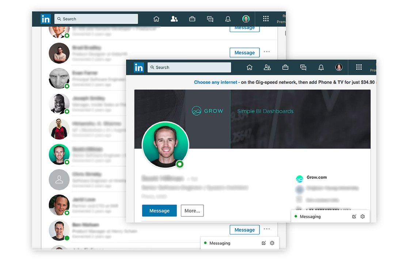Open apps grid icon in front window
The height and width of the screenshot is (263, 402).
click(x=359, y=67)
